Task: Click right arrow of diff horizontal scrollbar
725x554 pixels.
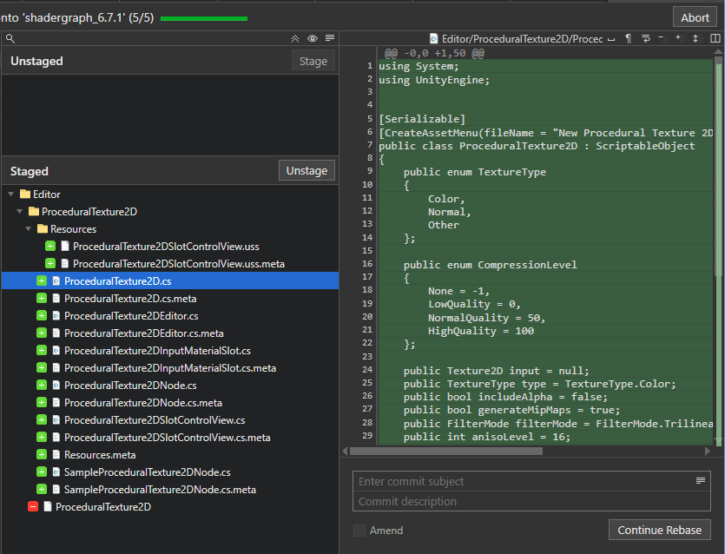Action: (707, 451)
